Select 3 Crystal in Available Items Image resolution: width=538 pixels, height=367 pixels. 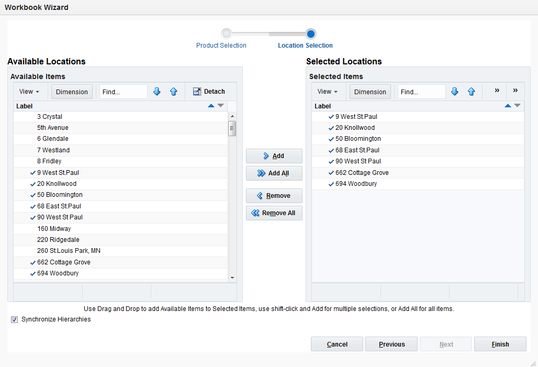[120, 117]
